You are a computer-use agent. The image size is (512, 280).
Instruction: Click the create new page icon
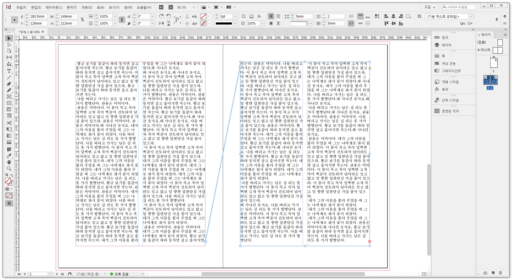[493, 273]
